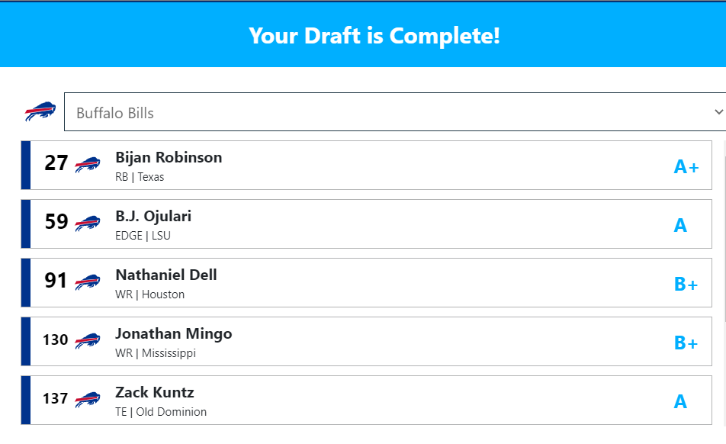
Task: Click the Bills logo next to pick 130
Action: (x=88, y=341)
